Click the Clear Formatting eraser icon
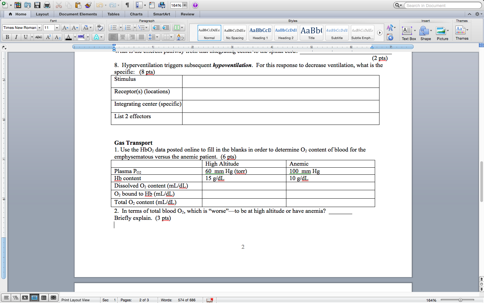The width and height of the screenshot is (484, 303). pos(99,28)
